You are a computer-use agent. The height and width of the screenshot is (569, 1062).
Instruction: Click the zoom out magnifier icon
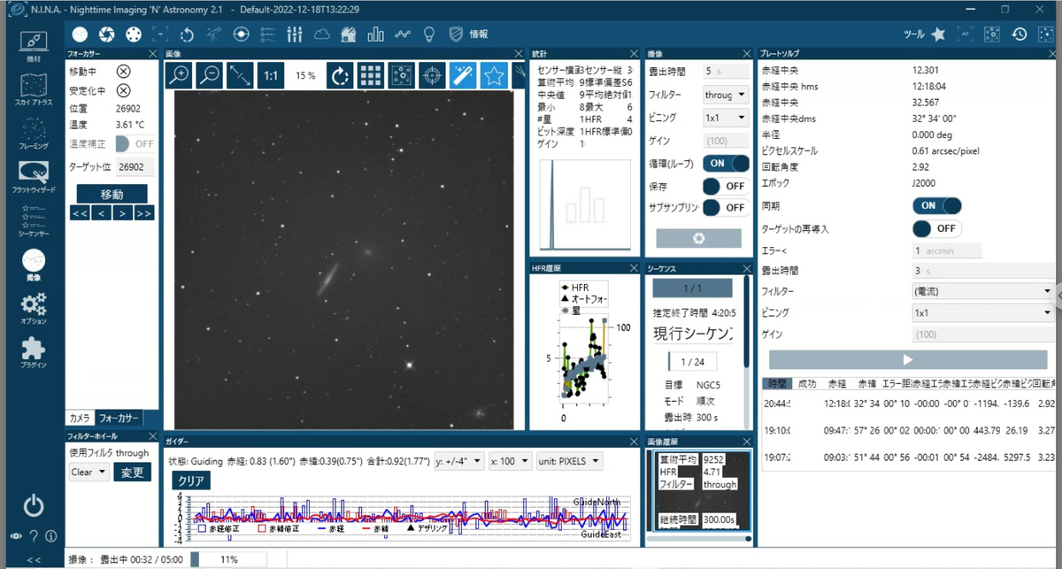(210, 75)
